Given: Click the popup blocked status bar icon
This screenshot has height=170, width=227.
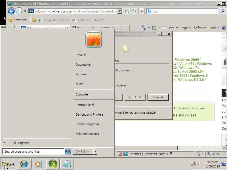Looking at the screenshot, I should pyautogui.click(x=119, y=154).
